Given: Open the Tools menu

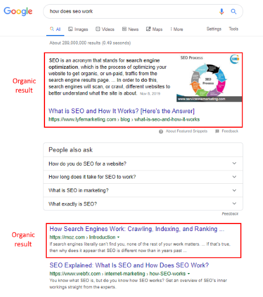Looking at the screenshot, I should point(233,29).
